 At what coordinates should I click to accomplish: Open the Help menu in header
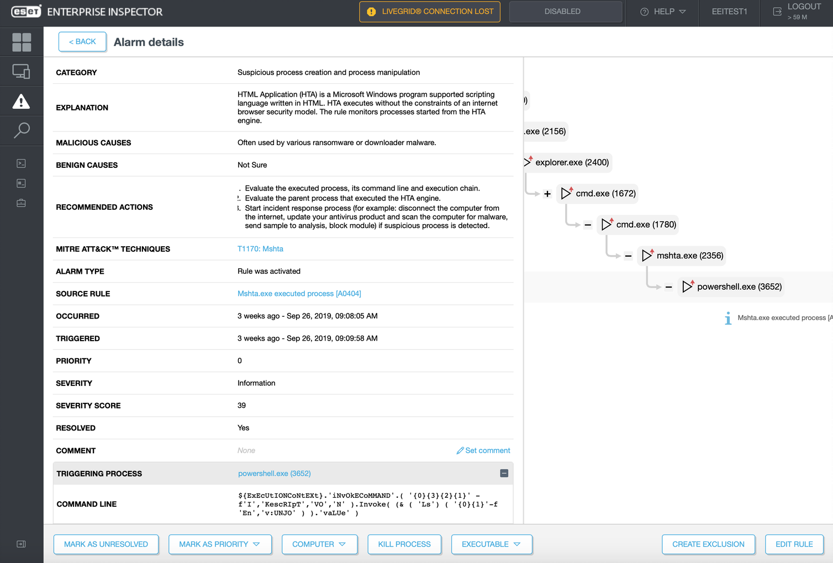(663, 12)
